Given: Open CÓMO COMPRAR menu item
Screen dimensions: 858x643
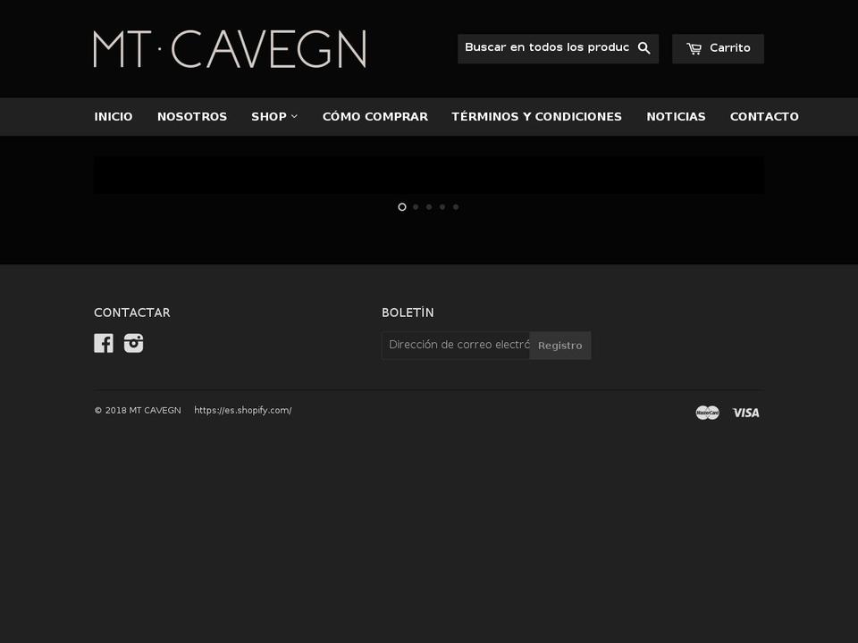Looking at the screenshot, I should pos(374,116).
